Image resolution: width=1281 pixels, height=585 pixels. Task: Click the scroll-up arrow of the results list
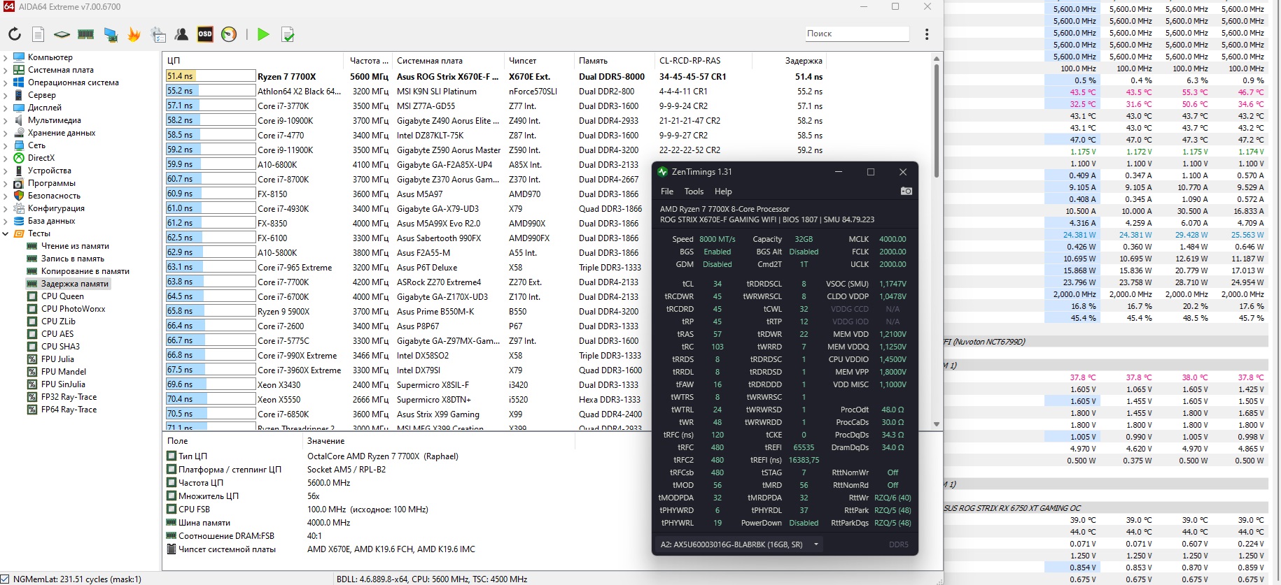point(937,59)
